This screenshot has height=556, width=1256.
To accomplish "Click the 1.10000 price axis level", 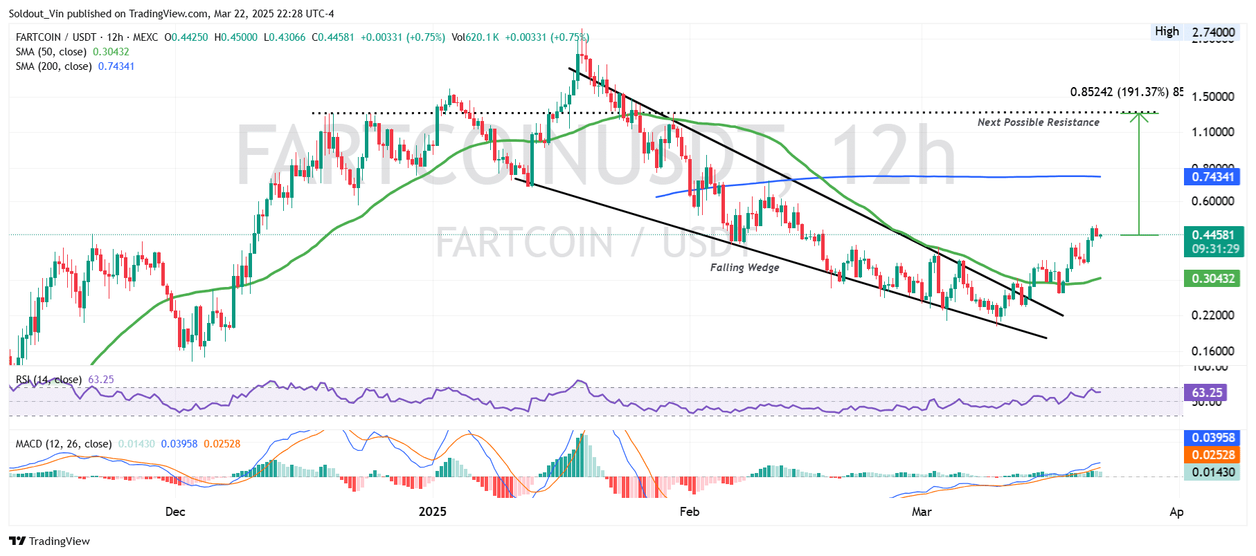I will (1212, 132).
